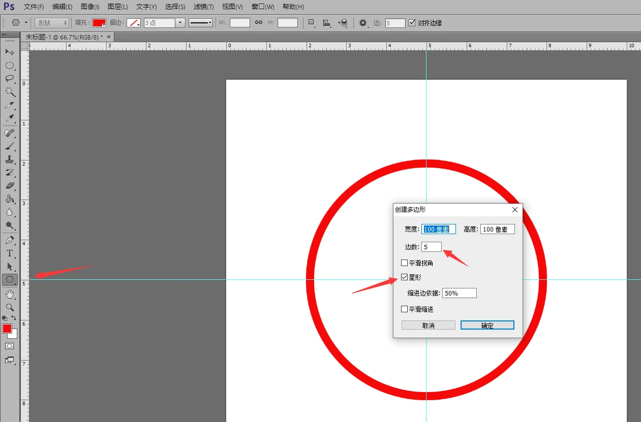Open the 形状 tool mode dropdown
Screen dimensions: 641x422
pos(52,23)
